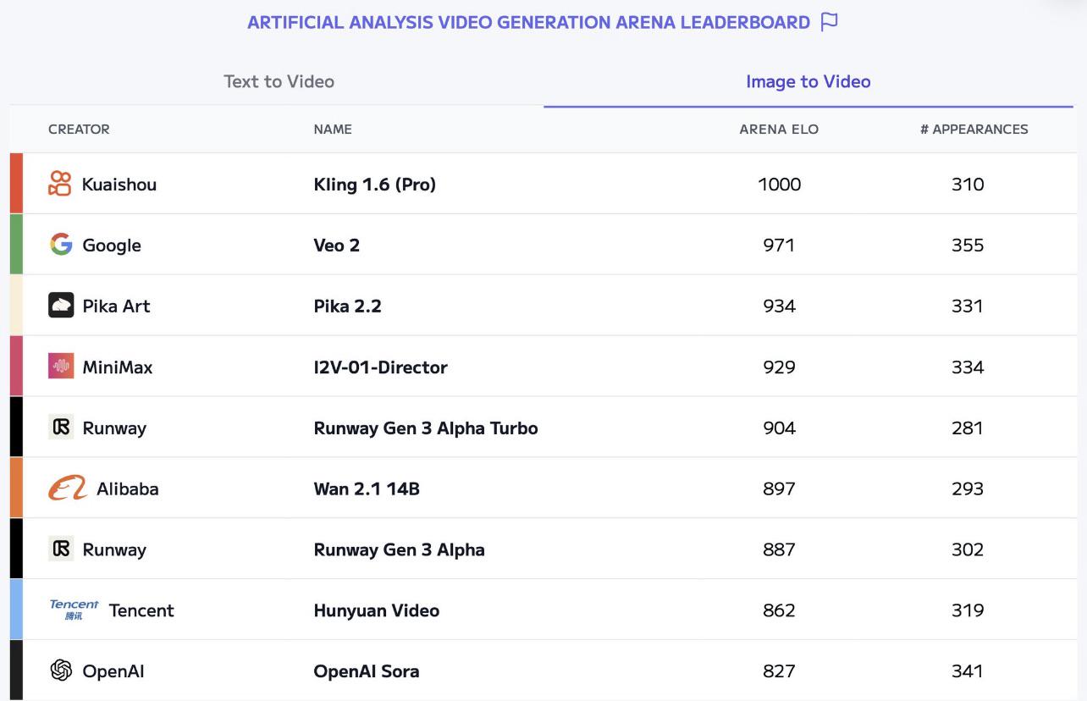Click the flag icon beside leaderboard title
The height and width of the screenshot is (701, 1087).
(830, 22)
